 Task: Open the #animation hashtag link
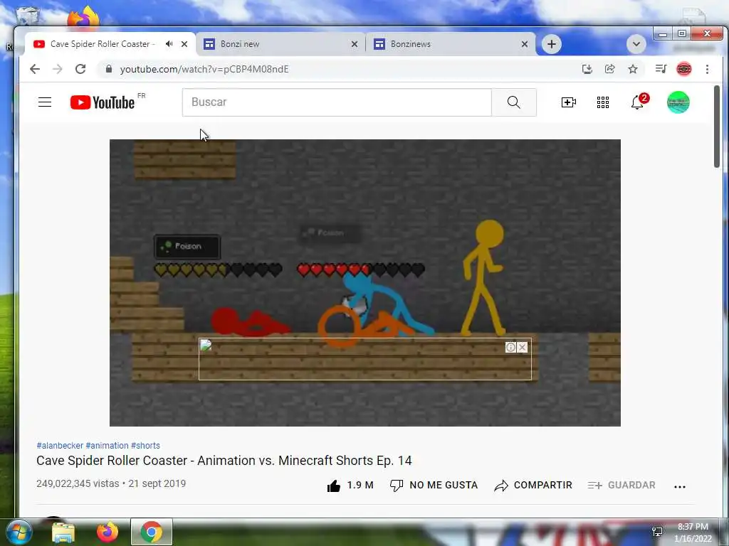tap(107, 446)
